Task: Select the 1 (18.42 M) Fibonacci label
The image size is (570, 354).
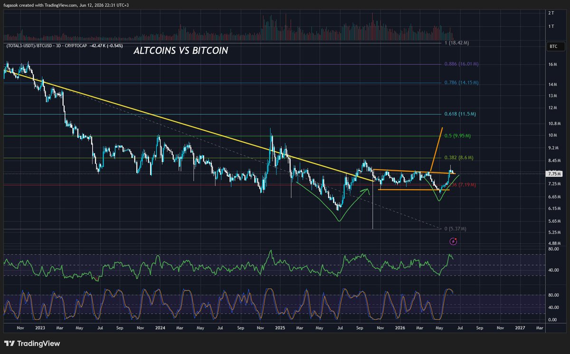Action: click(x=456, y=43)
